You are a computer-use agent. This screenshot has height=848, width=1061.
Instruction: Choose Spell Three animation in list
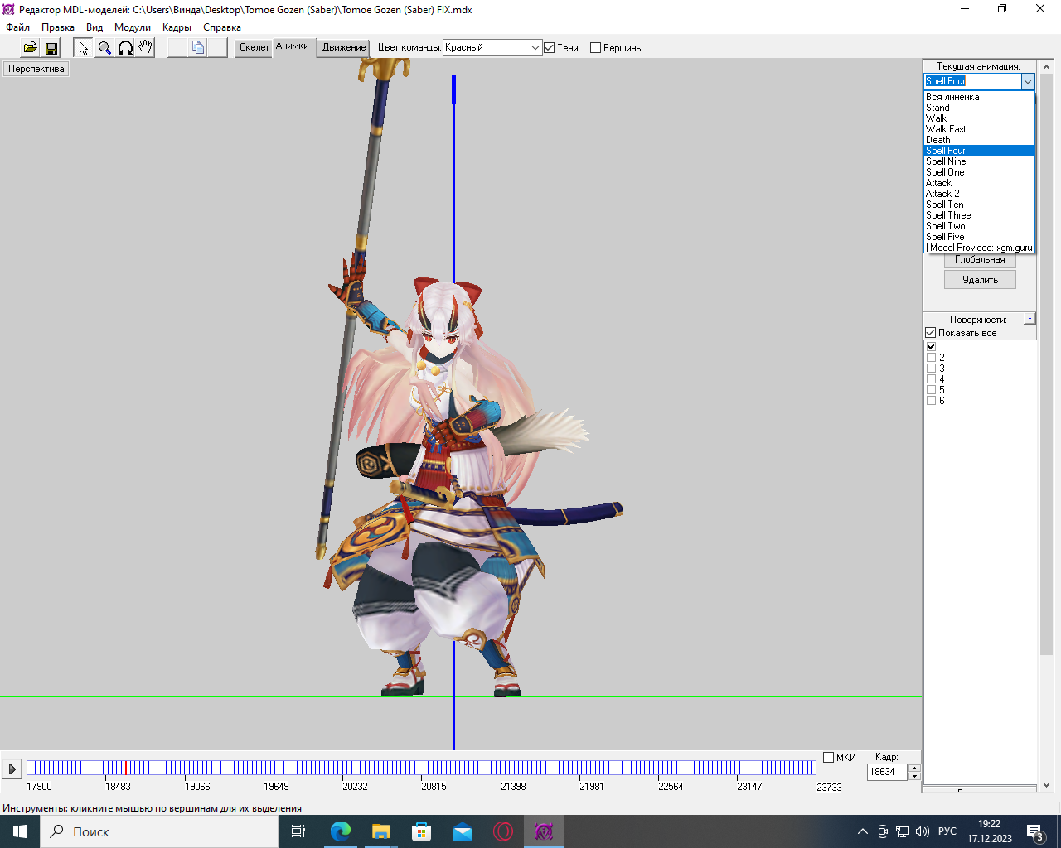(980, 215)
